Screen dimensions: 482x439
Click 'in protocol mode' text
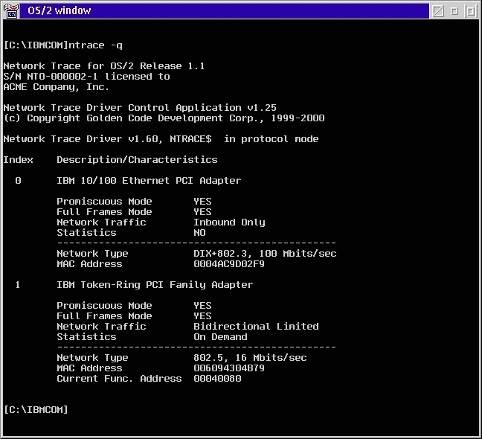[271, 139]
